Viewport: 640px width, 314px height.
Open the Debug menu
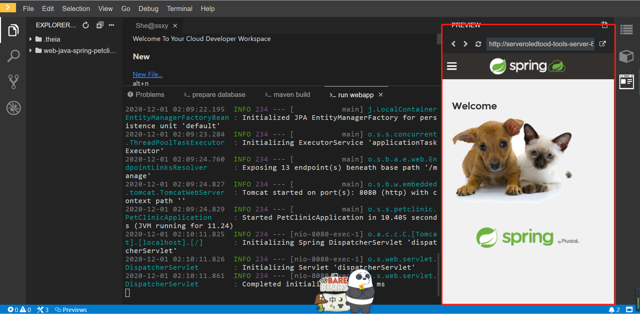[x=148, y=9]
